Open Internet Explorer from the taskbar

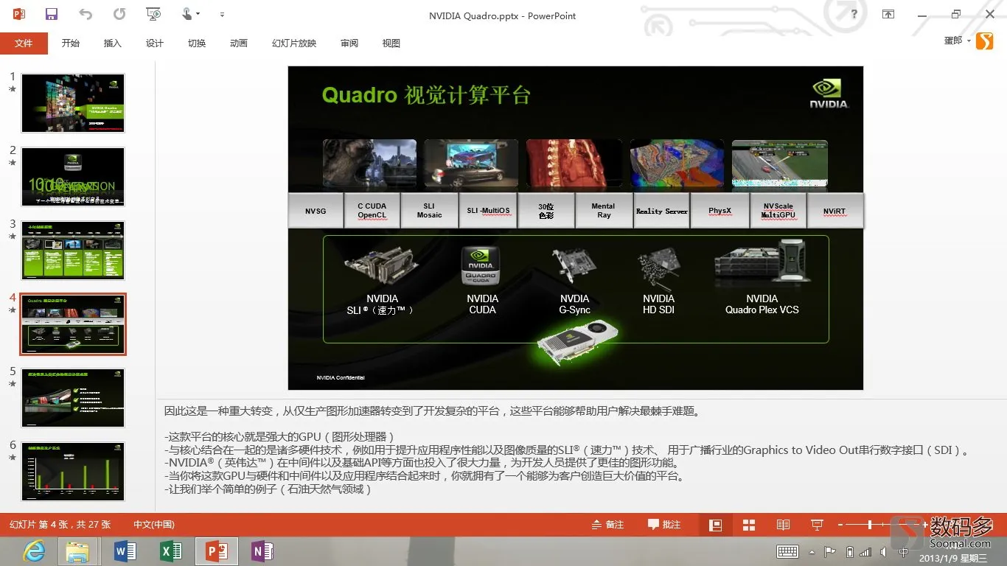[x=34, y=551]
